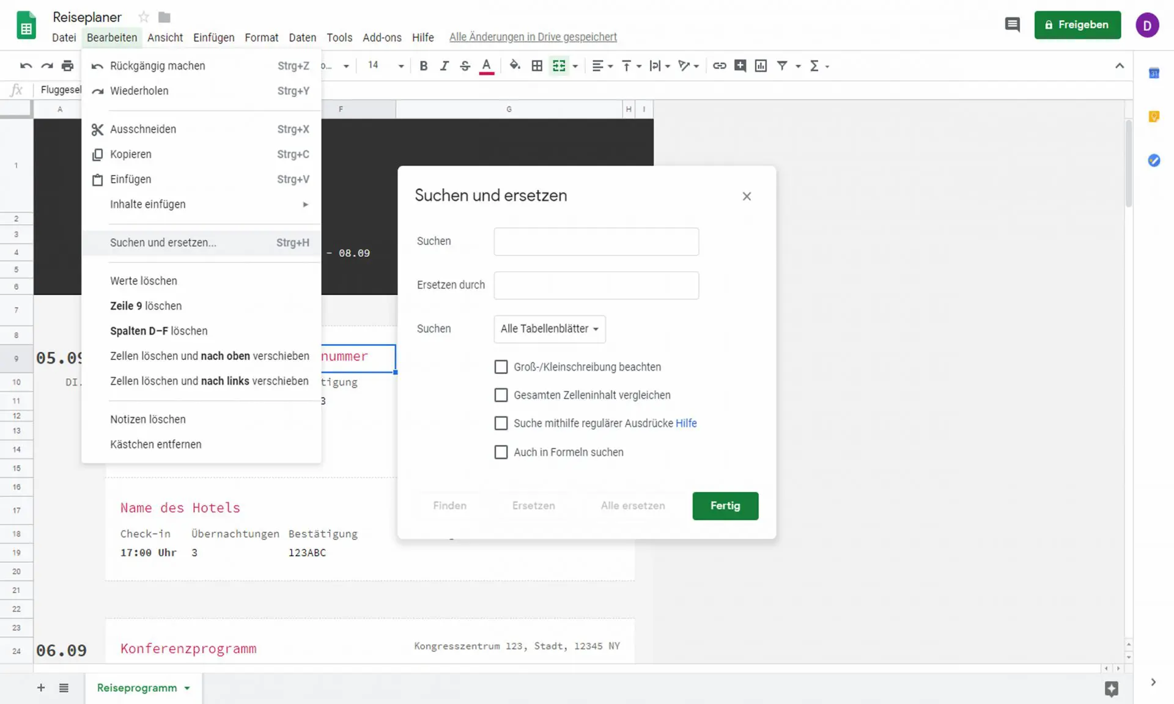
Task: Open vertical align dropdown
Action: click(x=631, y=66)
